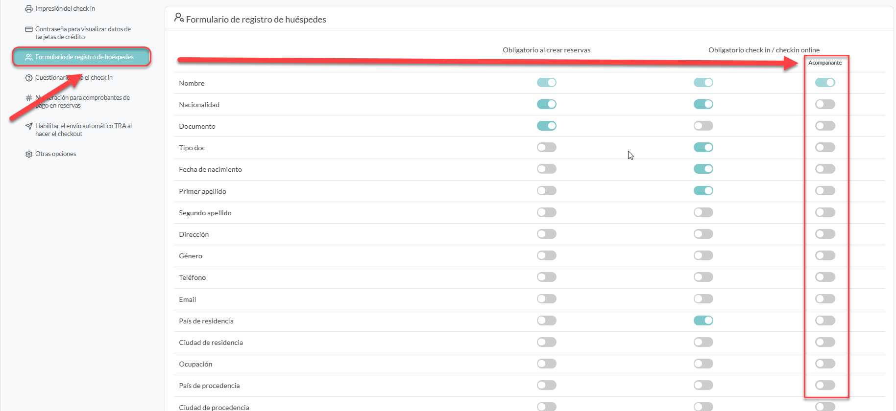The image size is (896, 411).
Task: Enable Teléfono toggle for Acompañante
Action: pyautogui.click(x=825, y=277)
